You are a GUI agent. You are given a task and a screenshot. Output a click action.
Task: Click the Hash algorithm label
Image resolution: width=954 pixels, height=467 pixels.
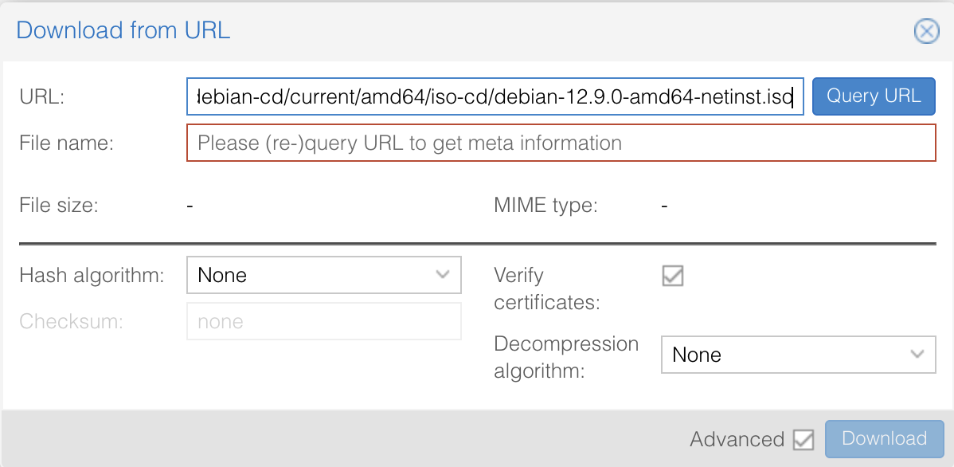[x=92, y=276]
